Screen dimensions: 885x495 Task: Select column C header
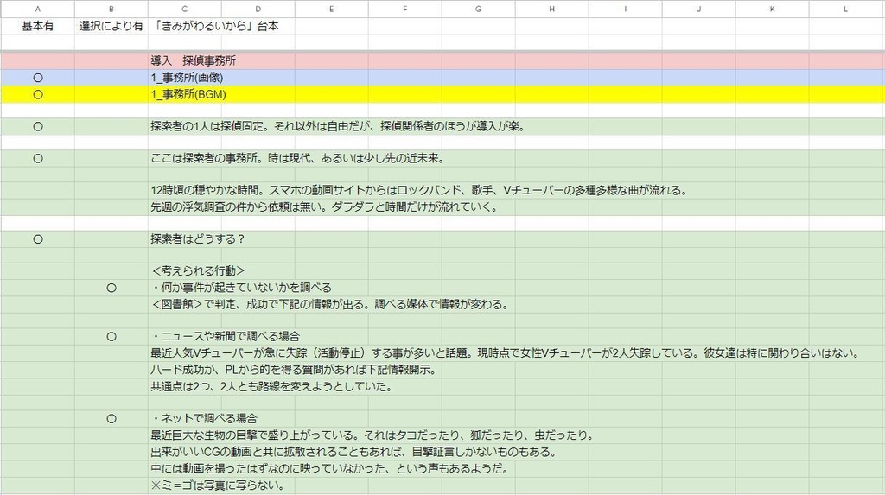pos(185,9)
